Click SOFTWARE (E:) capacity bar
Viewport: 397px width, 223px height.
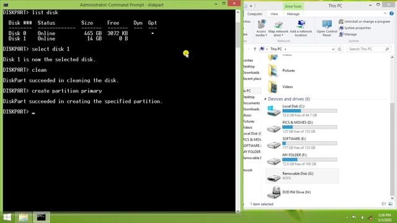[x=310, y=143]
